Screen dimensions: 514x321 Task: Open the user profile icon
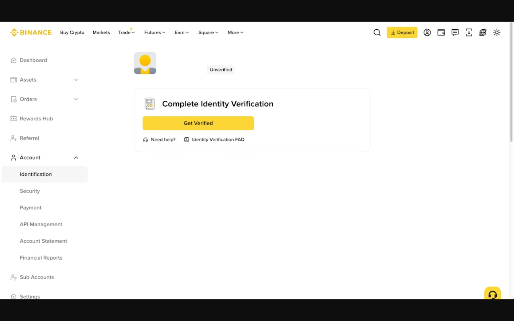(427, 33)
